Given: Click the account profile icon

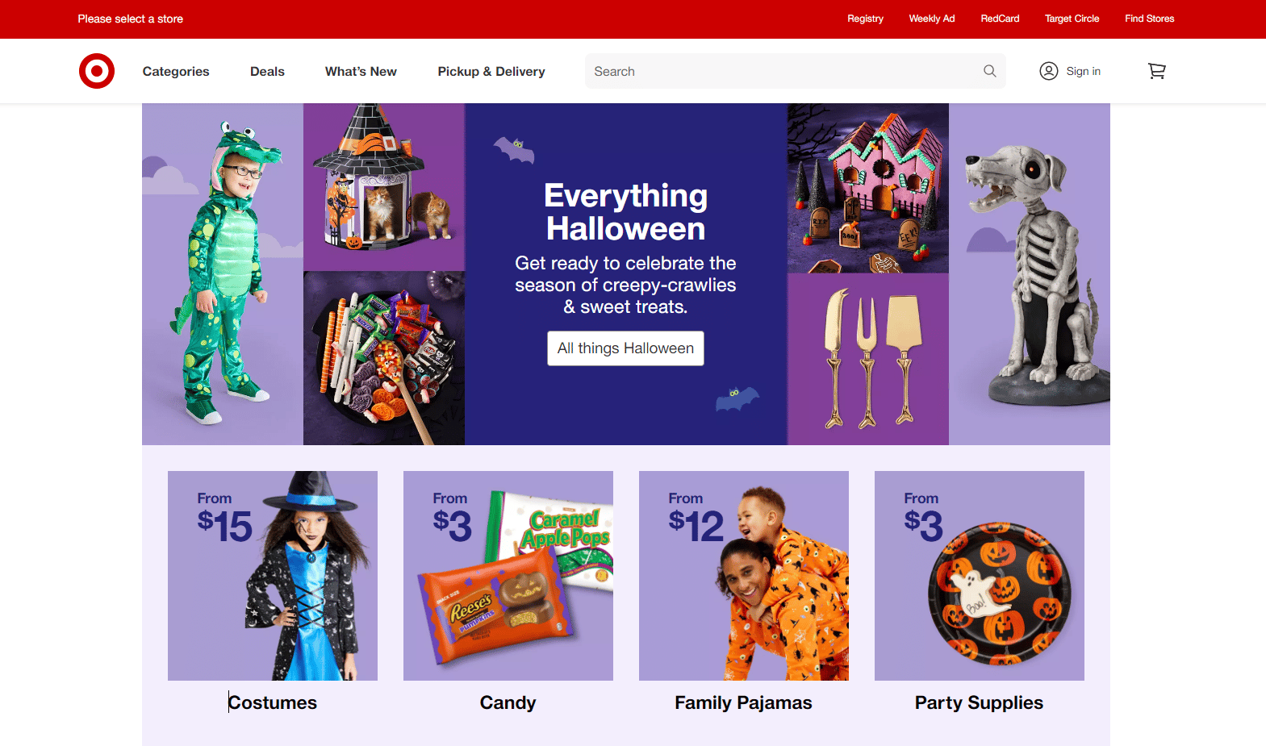Looking at the screenshot, I should click(1048, 71).
